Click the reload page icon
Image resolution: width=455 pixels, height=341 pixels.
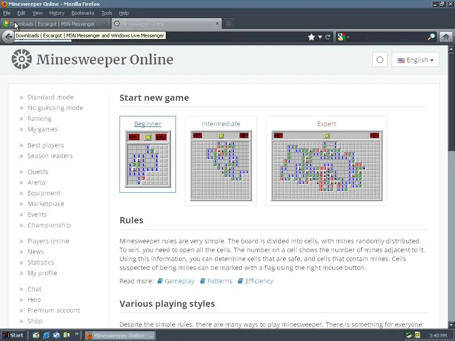[x=328, y=37]
